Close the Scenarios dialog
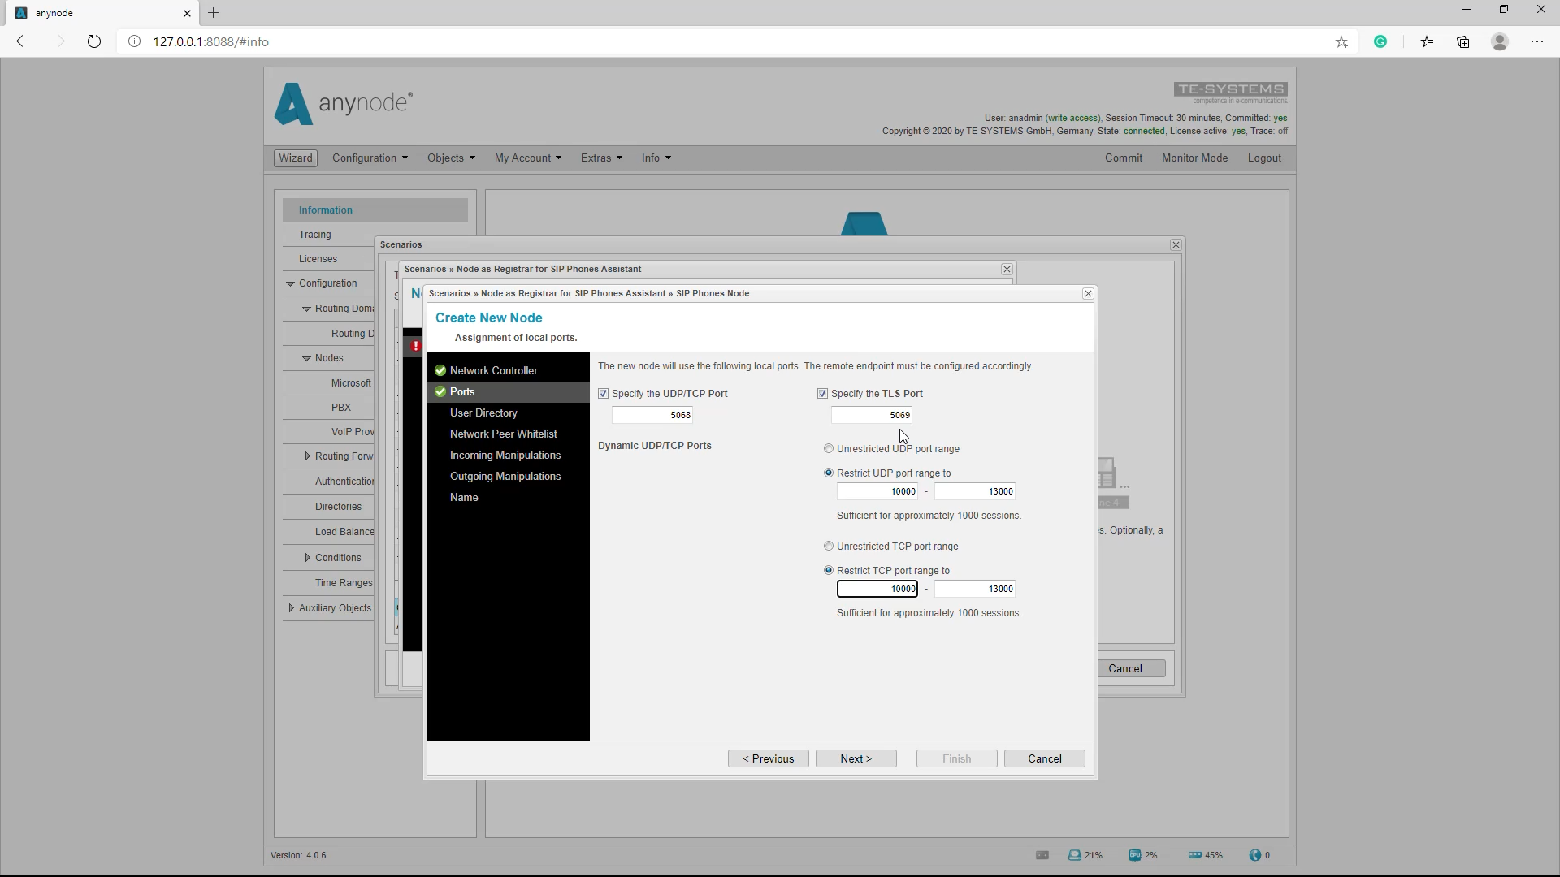Viewport: 1560px width, 877px height. (x=1176, y=244)
